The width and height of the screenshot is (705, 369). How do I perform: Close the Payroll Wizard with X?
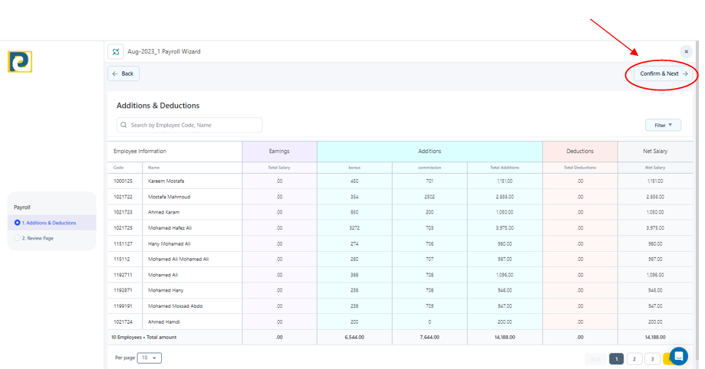686,52
